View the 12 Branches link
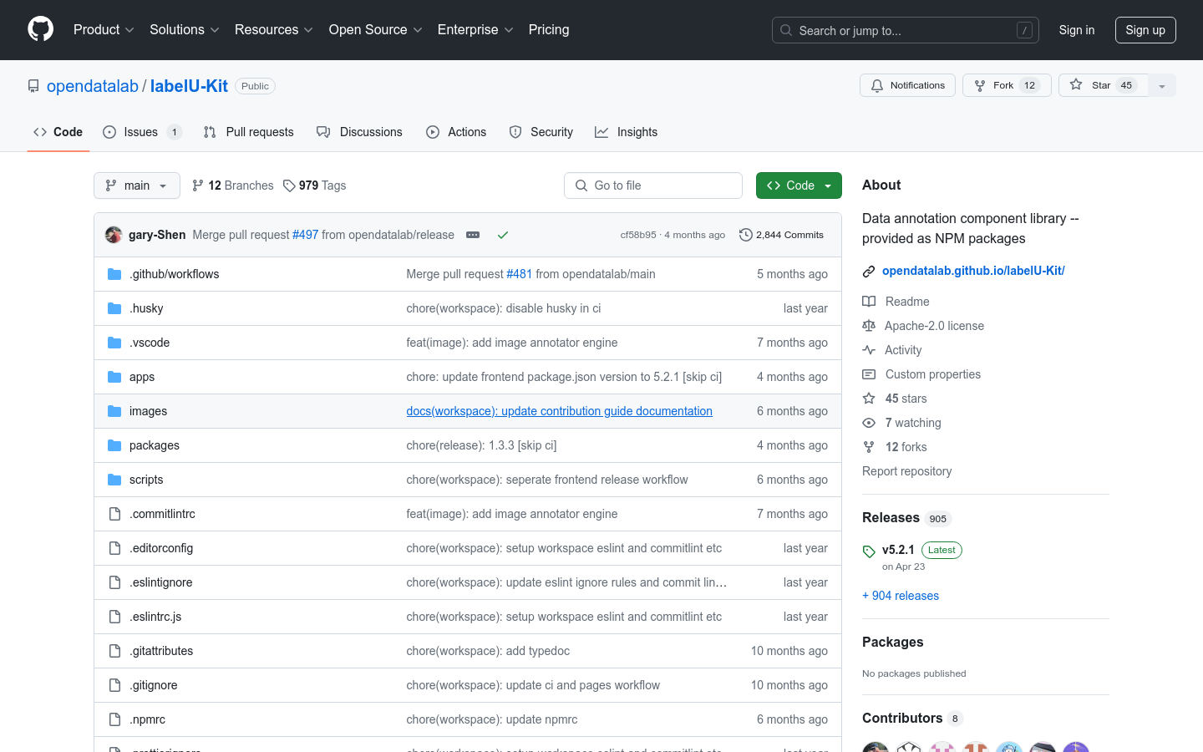This screenshot has width=1203, height=752. tap(233, 185)
